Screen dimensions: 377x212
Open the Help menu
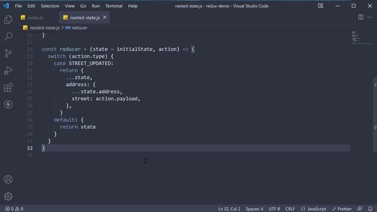click(133, 6)
